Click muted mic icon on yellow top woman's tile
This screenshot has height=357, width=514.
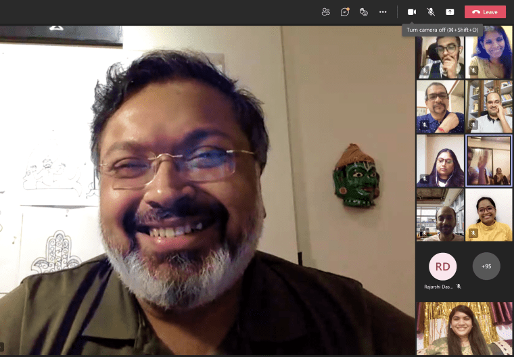pyautogui.click(x=473, y=233)
